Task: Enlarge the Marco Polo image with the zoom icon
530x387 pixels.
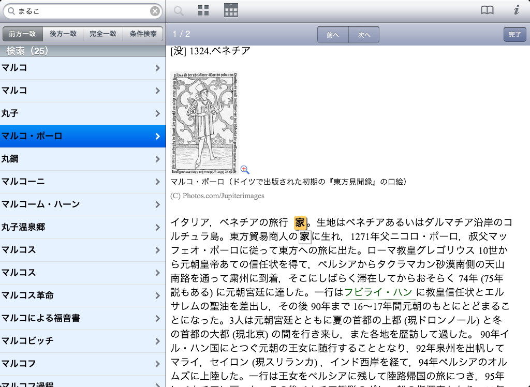Action: pos(245,170)
